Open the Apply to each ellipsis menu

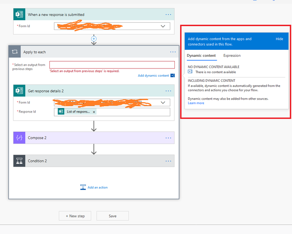(173, 52)
